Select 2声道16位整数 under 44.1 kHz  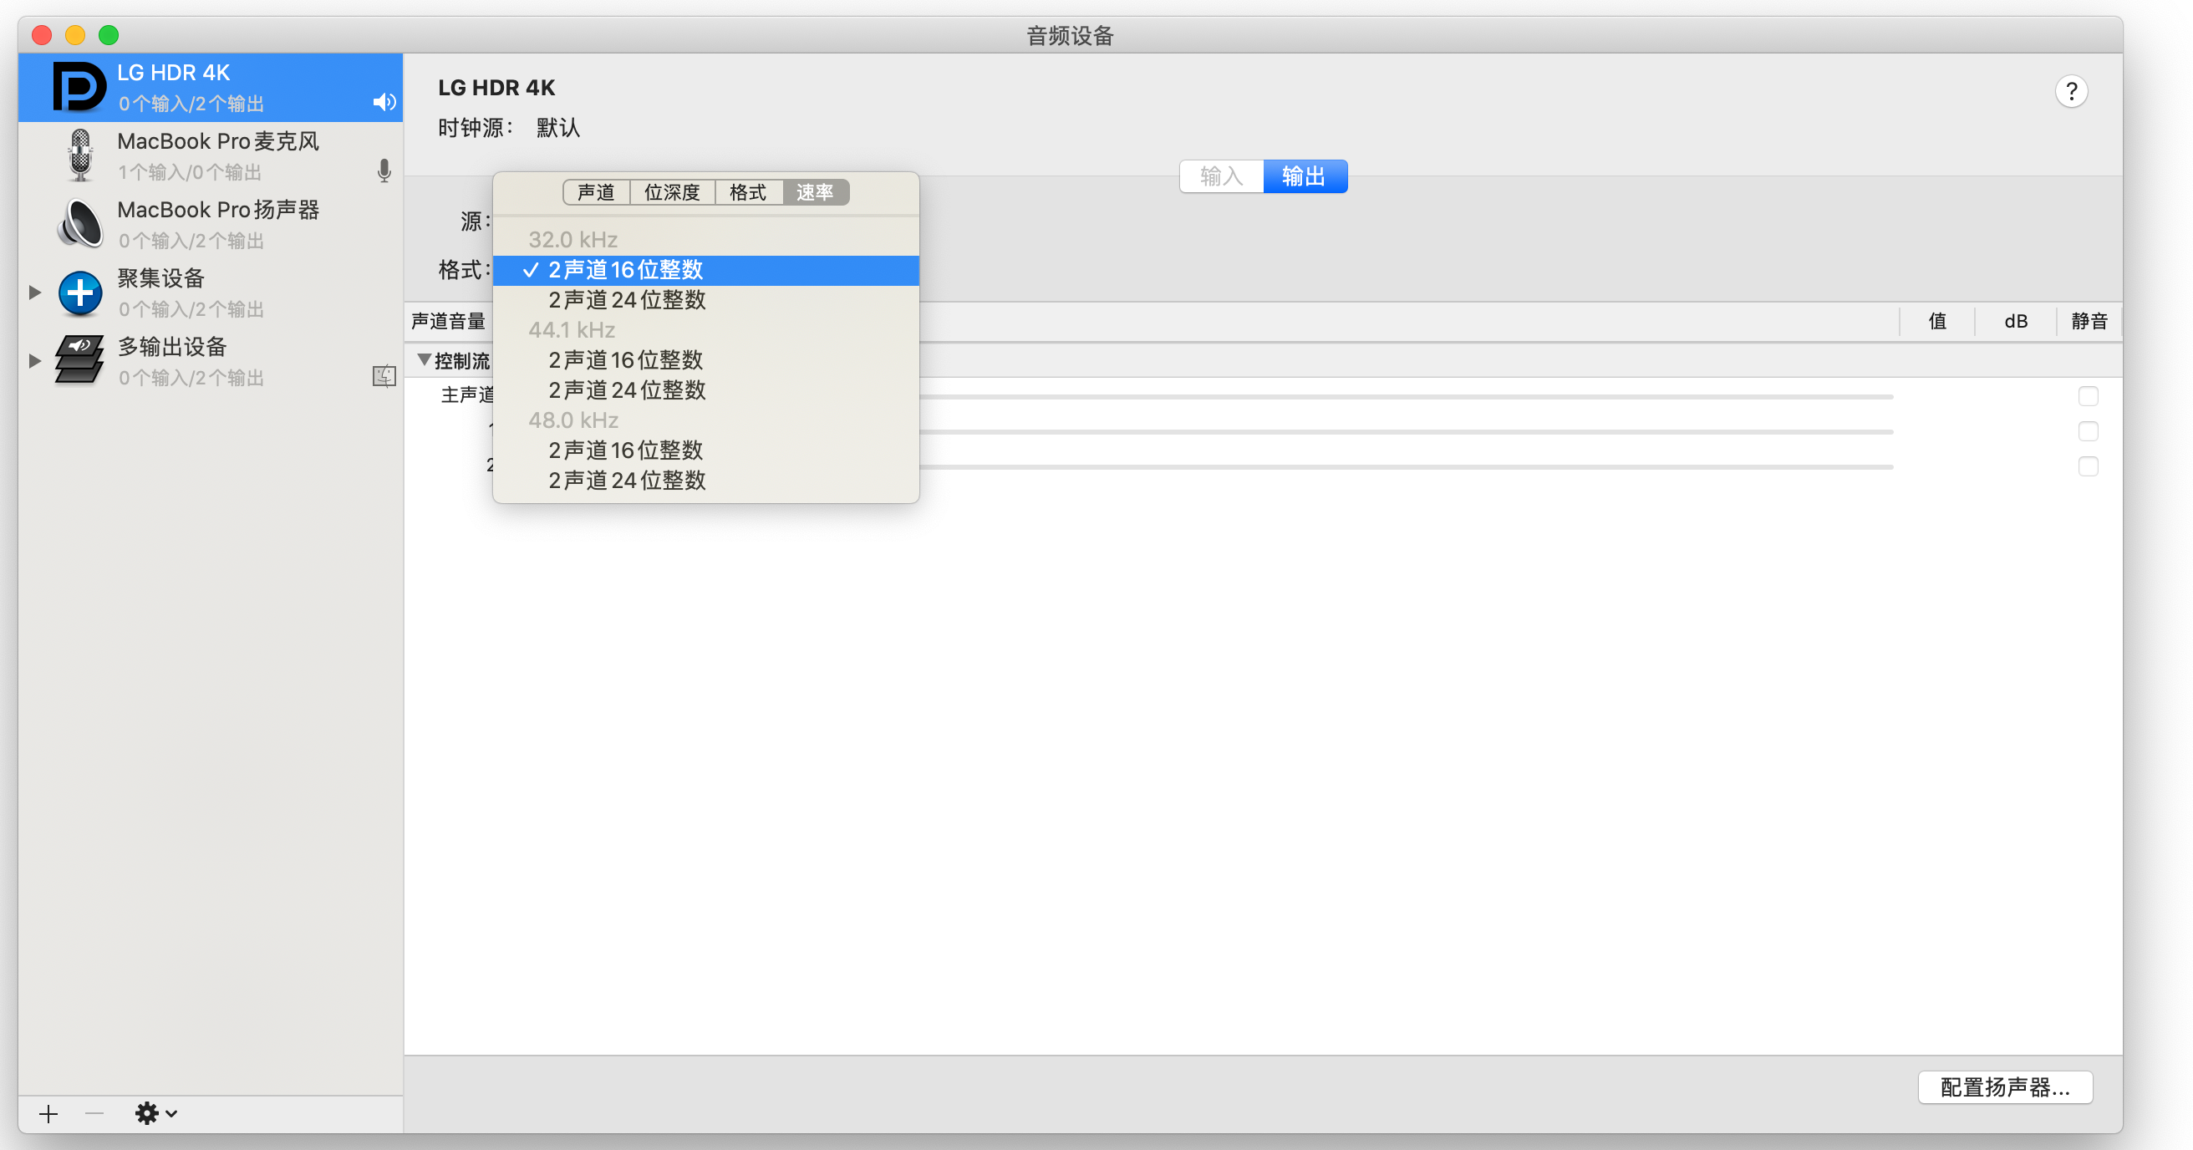(x=625, y=360)
